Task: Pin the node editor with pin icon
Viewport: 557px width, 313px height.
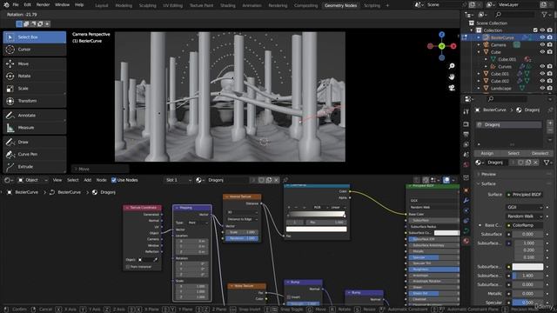Action: point(285,180)
